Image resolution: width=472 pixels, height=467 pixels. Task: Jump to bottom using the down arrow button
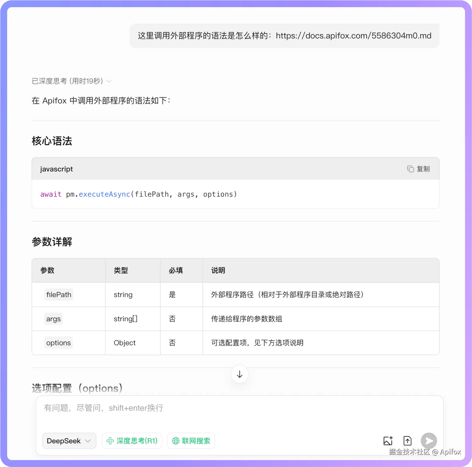240,374
